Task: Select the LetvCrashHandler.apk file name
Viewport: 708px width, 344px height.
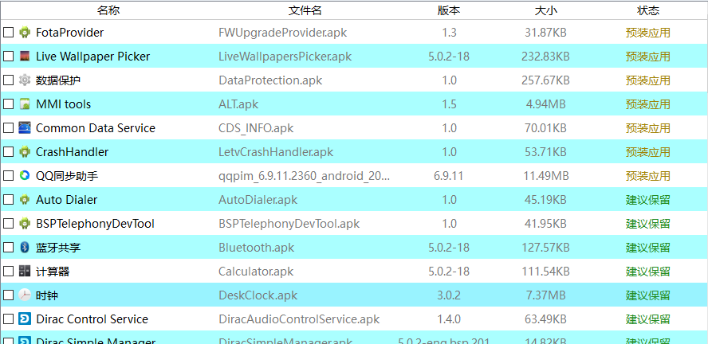Action: [x=276, y=152]
